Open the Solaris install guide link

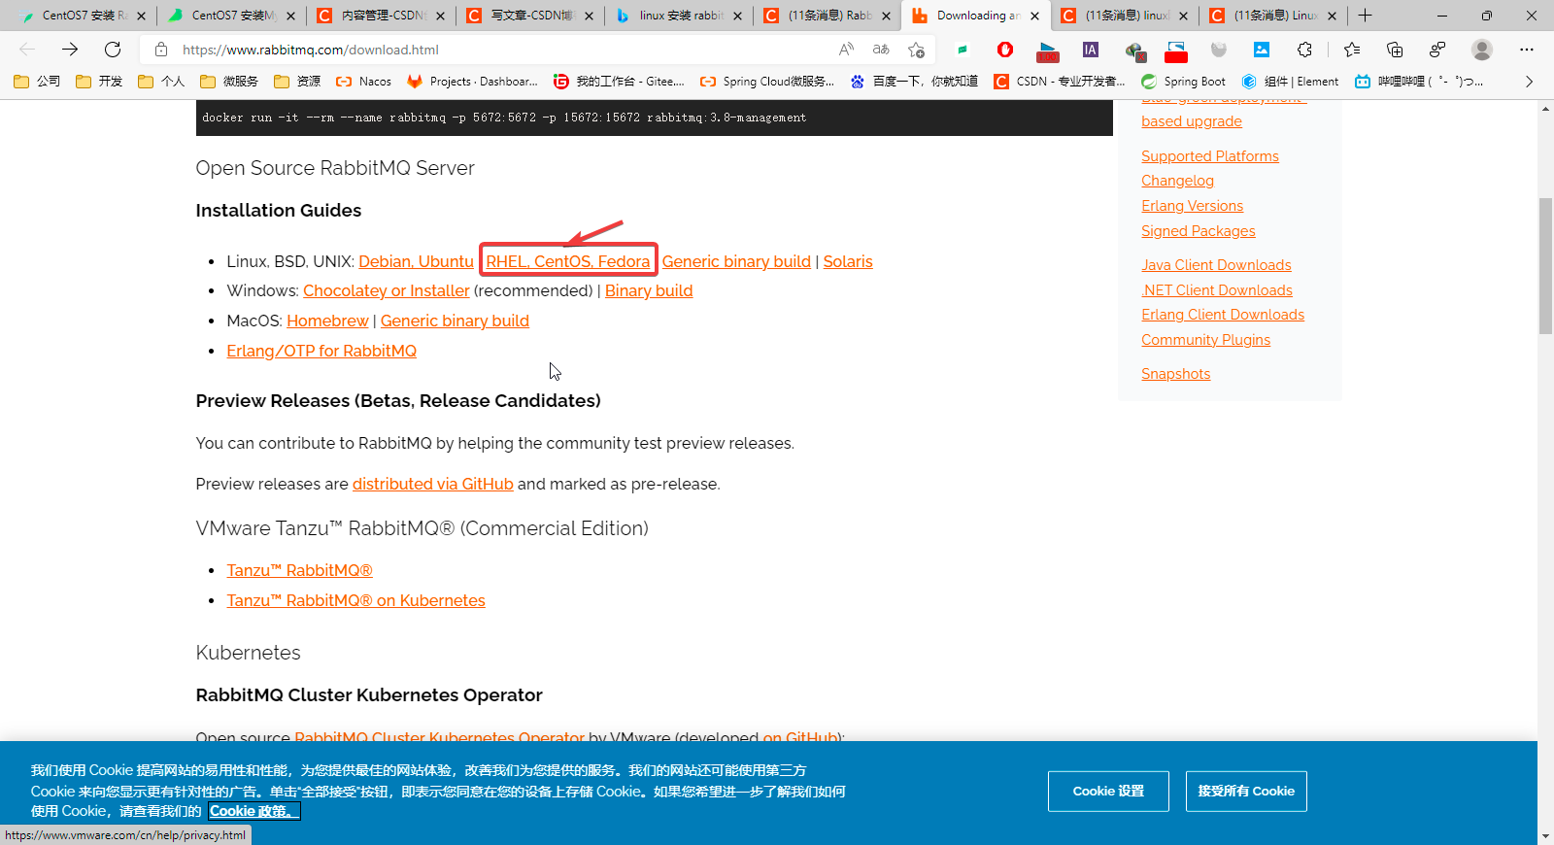pos(848,261)
